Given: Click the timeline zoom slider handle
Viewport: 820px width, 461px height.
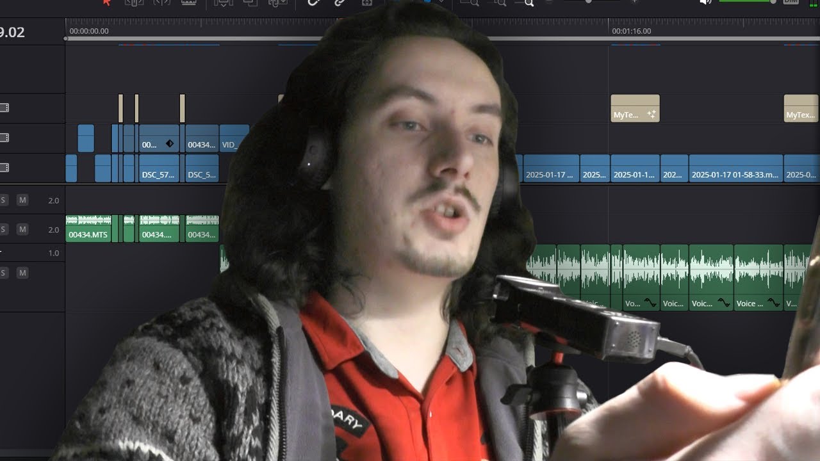Looking at the screenshot, I should (x=588, y=2).
